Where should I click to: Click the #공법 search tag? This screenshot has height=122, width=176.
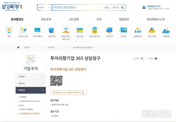(107, 7)
